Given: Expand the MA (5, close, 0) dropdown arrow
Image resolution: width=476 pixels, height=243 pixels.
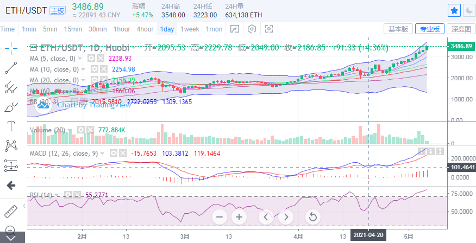Looking at the screenshot, I should coord(81,58).
